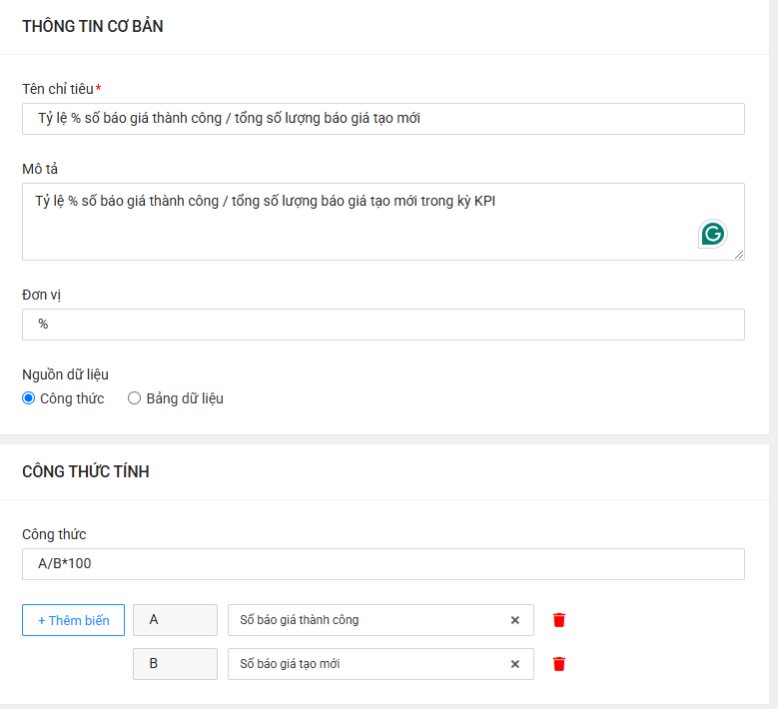The image size is (778, 709).
Task: Open the variable B source dropdown
Action: click(x=381, y=664)
